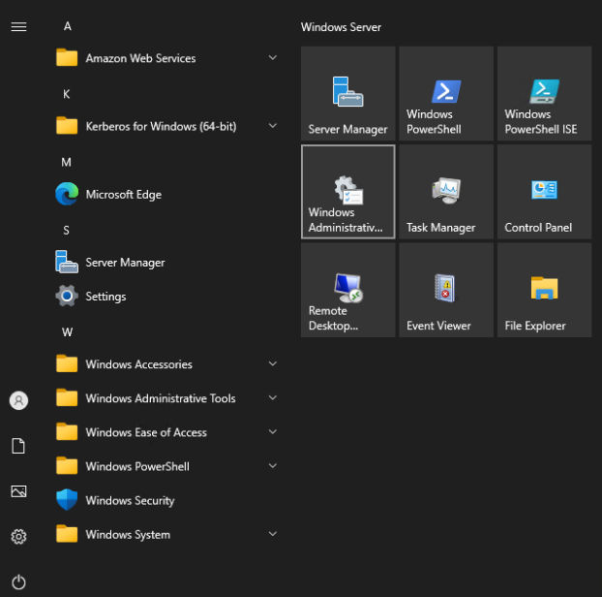Open the Control Panel tile
Image resolution: width=602 pixels, height=597 pixels.
pyautogui.click(x=544, y=192)
